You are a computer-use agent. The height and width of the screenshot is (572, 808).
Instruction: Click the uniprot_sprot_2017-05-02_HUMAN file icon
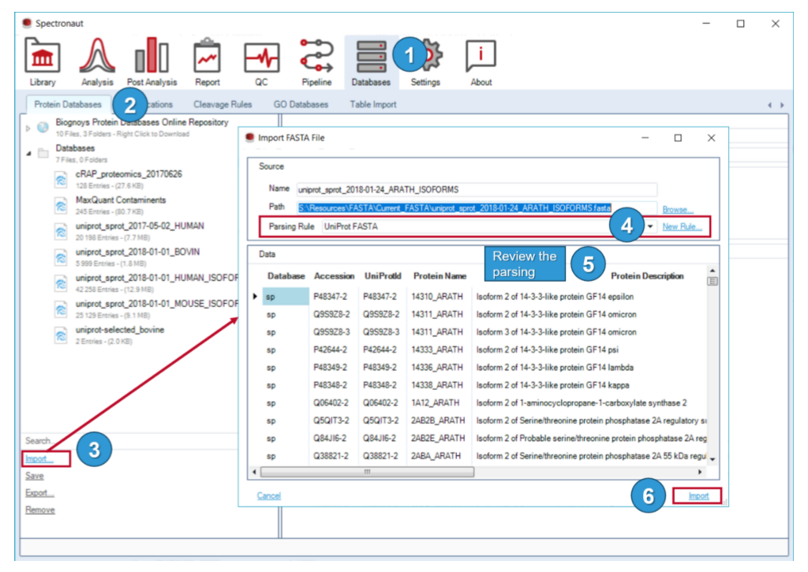pyautogui.click(x=61, y=231)
